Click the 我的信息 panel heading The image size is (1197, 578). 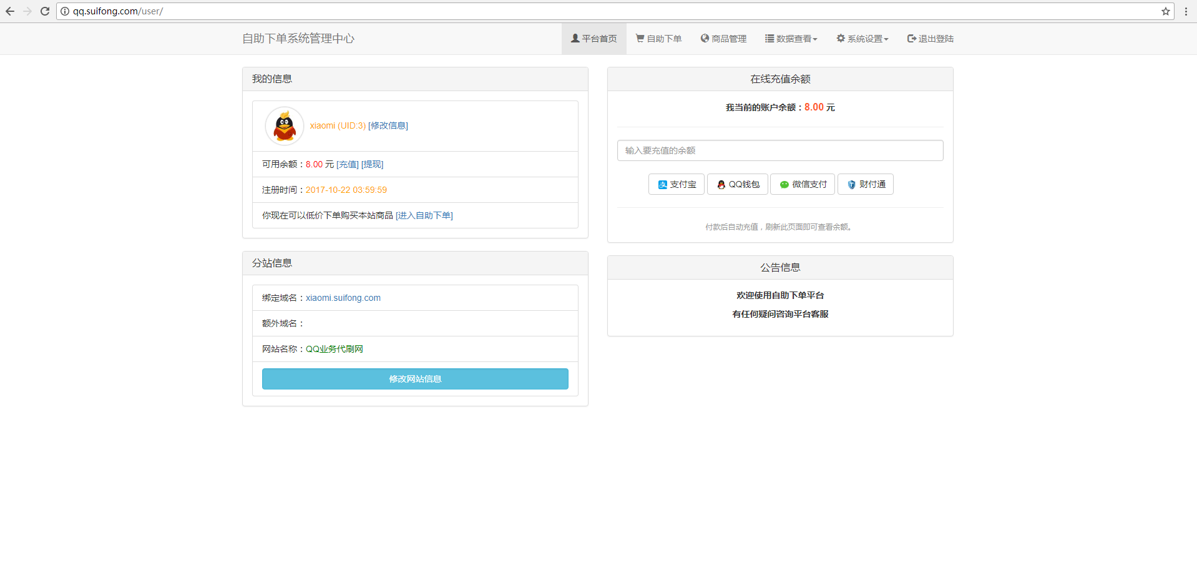pyautogui.click(x=272, y=79)
